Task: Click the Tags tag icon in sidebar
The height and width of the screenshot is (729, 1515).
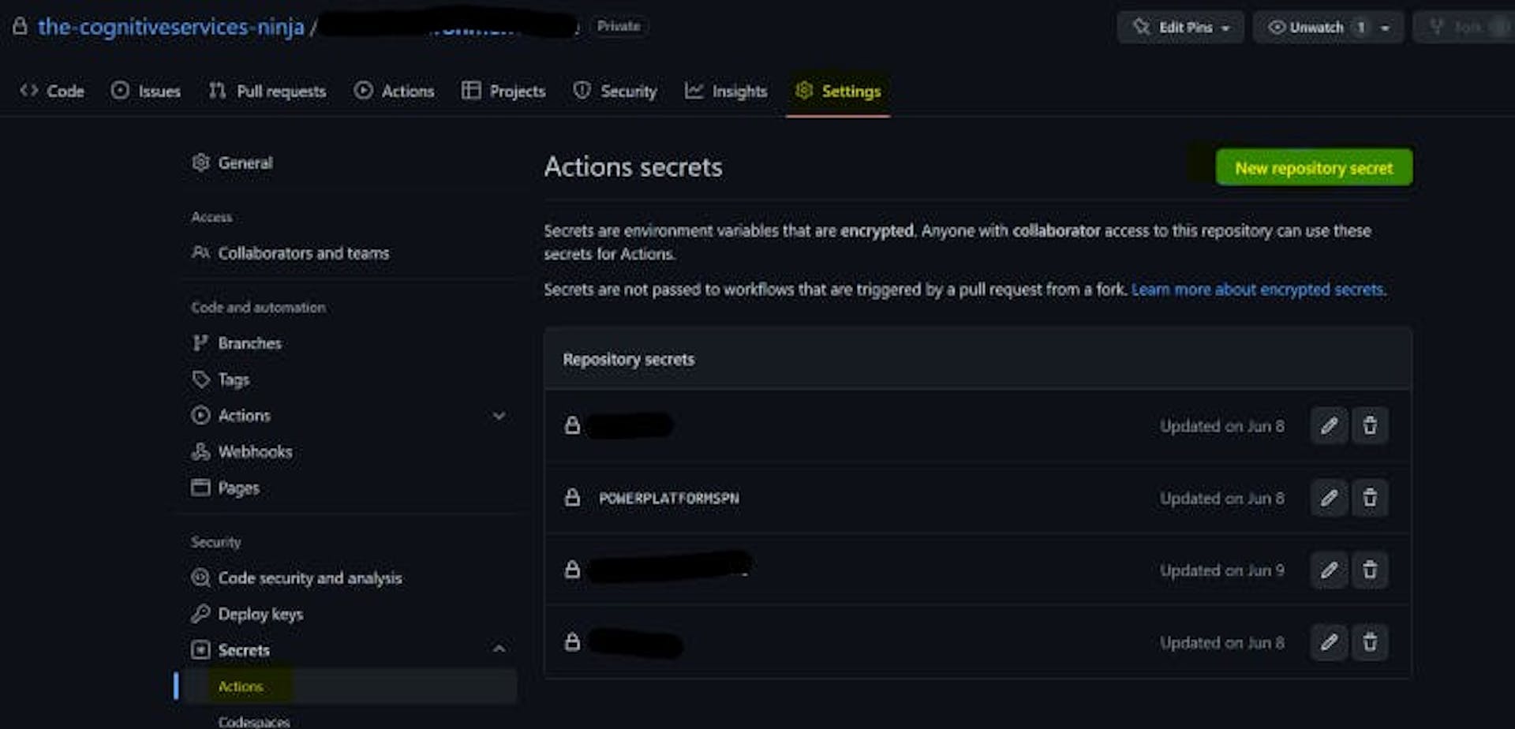Action: coord(200,379)
